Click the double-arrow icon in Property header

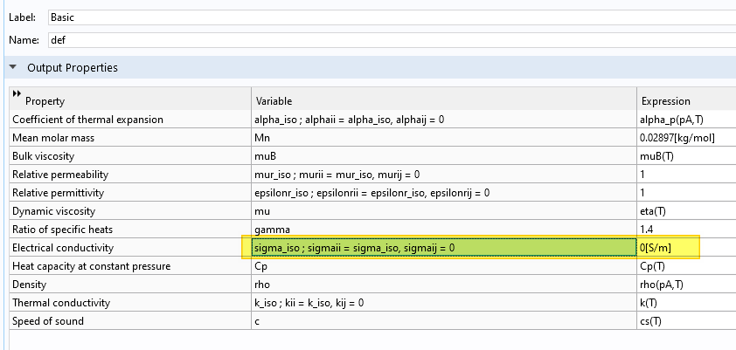(17, 93)
